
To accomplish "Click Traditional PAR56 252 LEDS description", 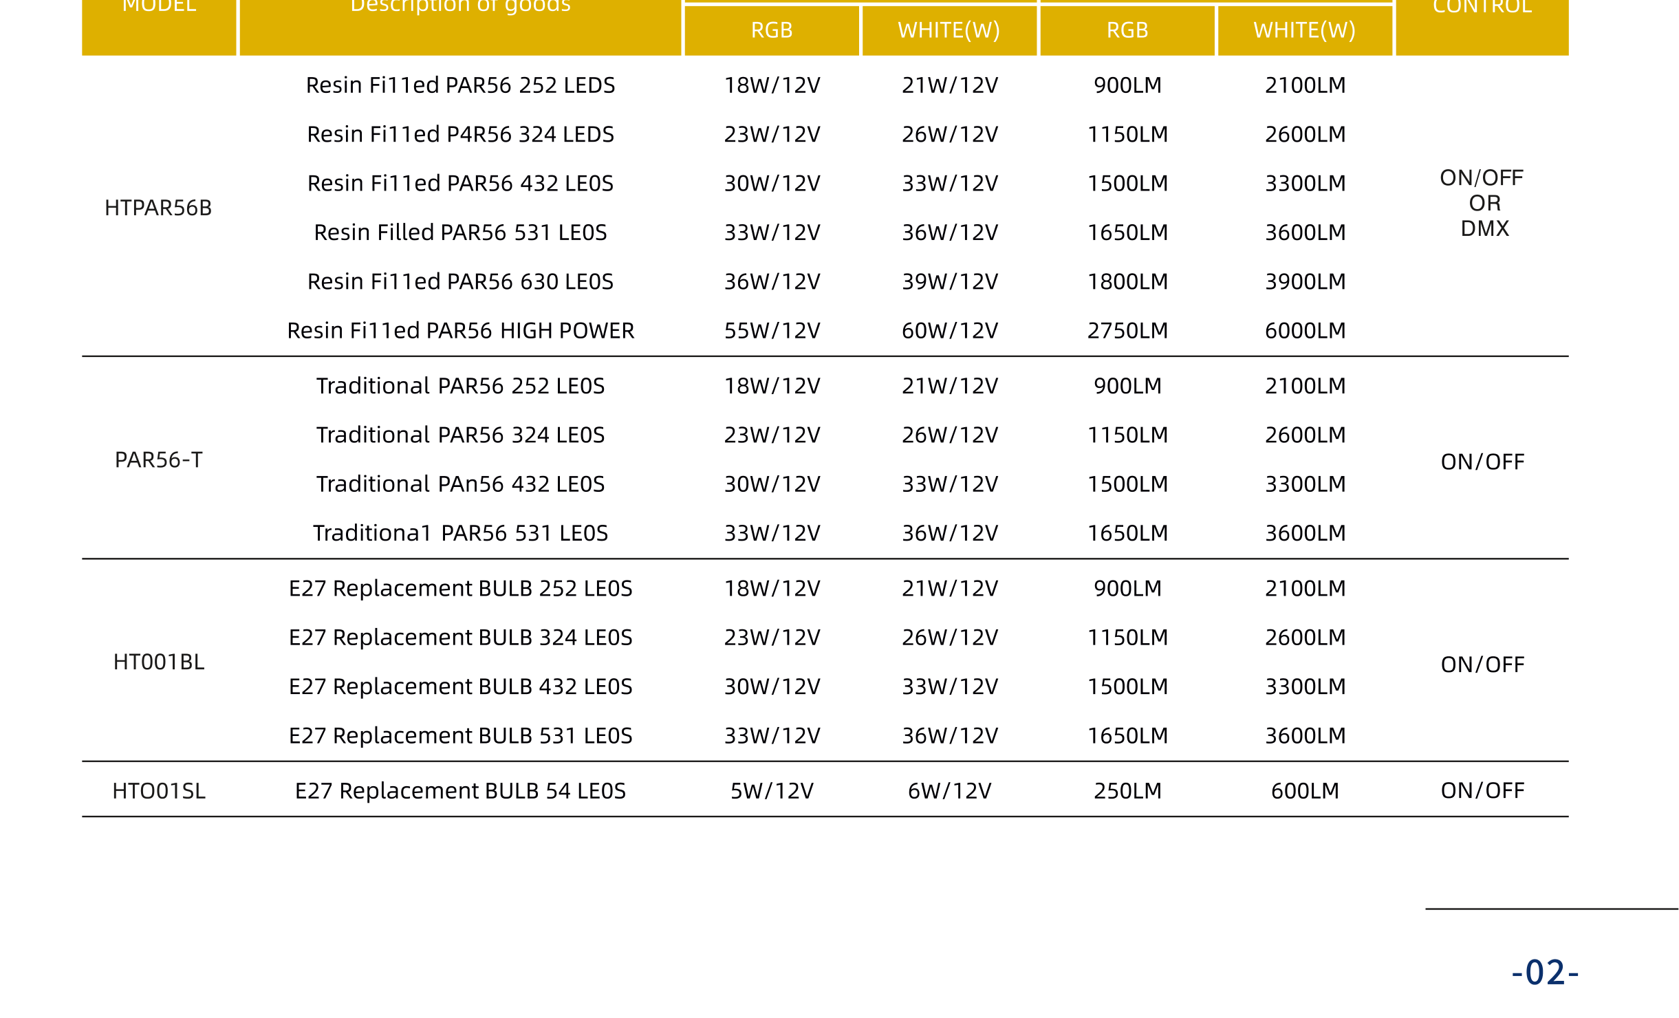I will (x=461, y=386).
